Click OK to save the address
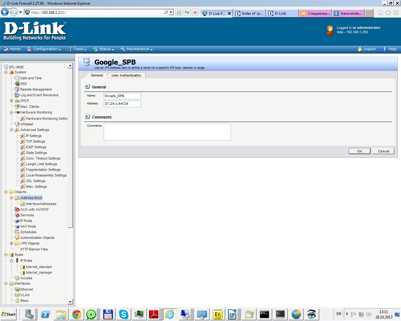This screenshot has height=321, width=401. 360,151
